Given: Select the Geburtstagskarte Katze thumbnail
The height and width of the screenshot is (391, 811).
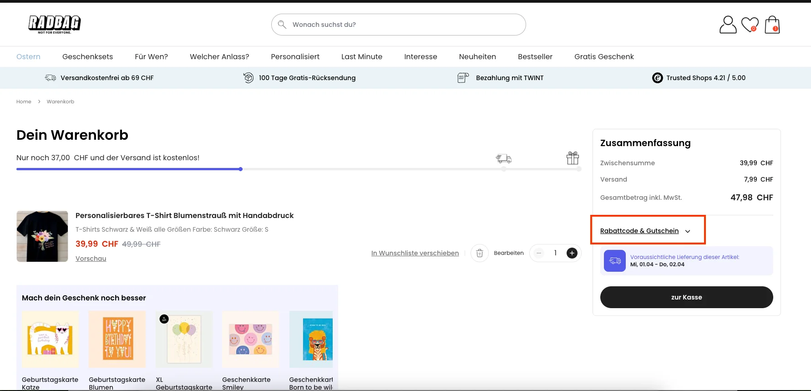Looking at the screenshot, I should tap(50, 339).
